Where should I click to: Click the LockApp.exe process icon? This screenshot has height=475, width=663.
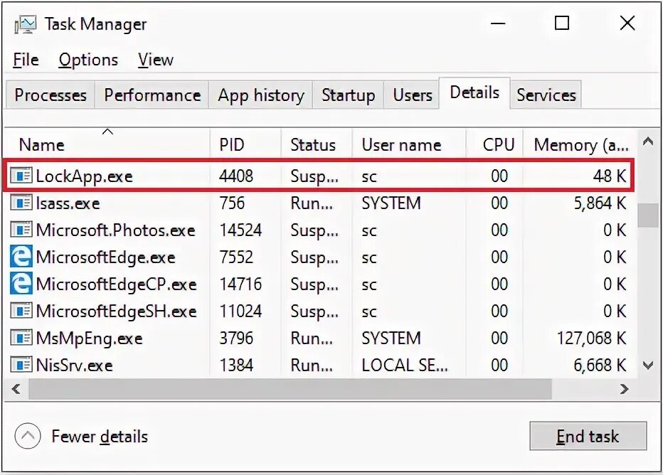click(22, 176)
